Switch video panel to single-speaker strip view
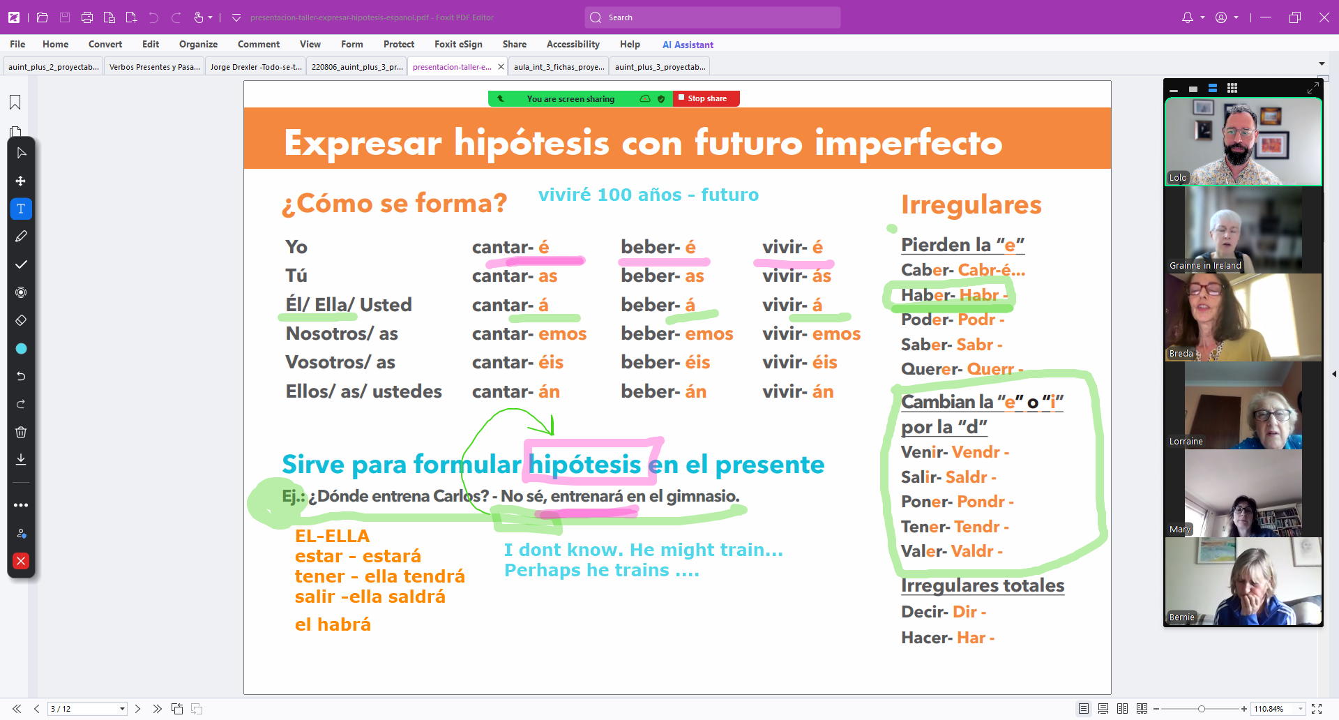This screenshot has width=1339, height=720. (1193, 89)
